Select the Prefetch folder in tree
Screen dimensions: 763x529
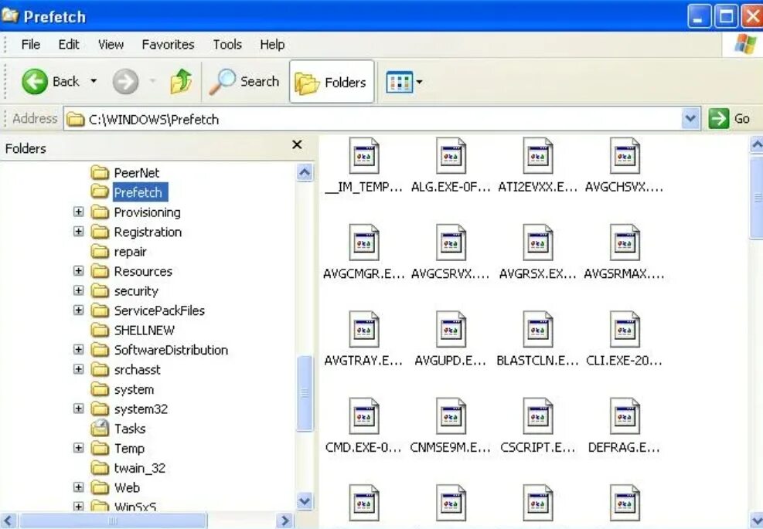tap(128, 192)
